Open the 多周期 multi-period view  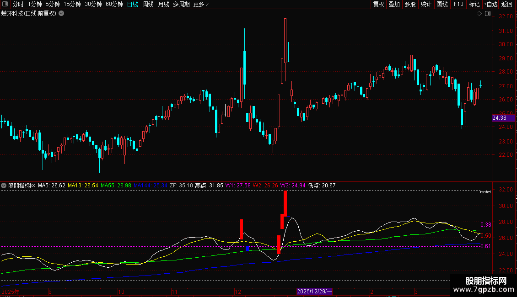pos(181,4)
